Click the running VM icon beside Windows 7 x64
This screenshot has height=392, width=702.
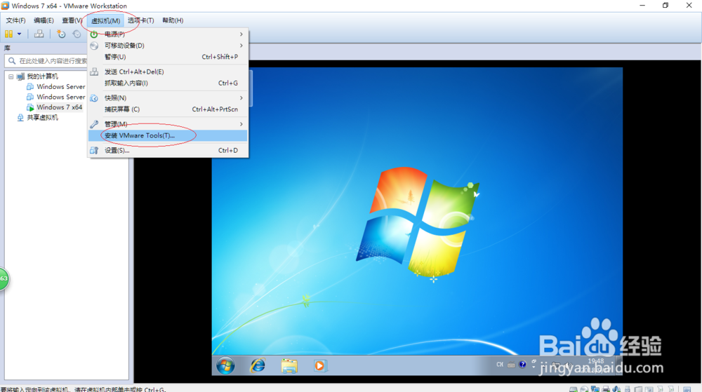[30, 107]
